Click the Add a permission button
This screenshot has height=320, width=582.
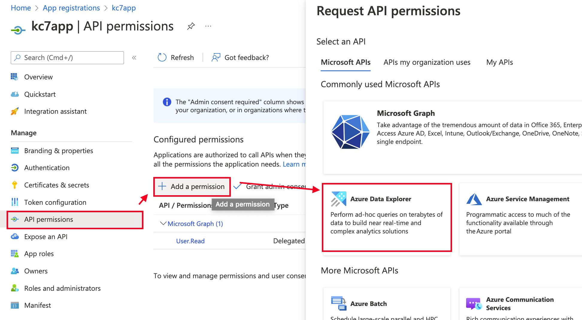[192, 187]
